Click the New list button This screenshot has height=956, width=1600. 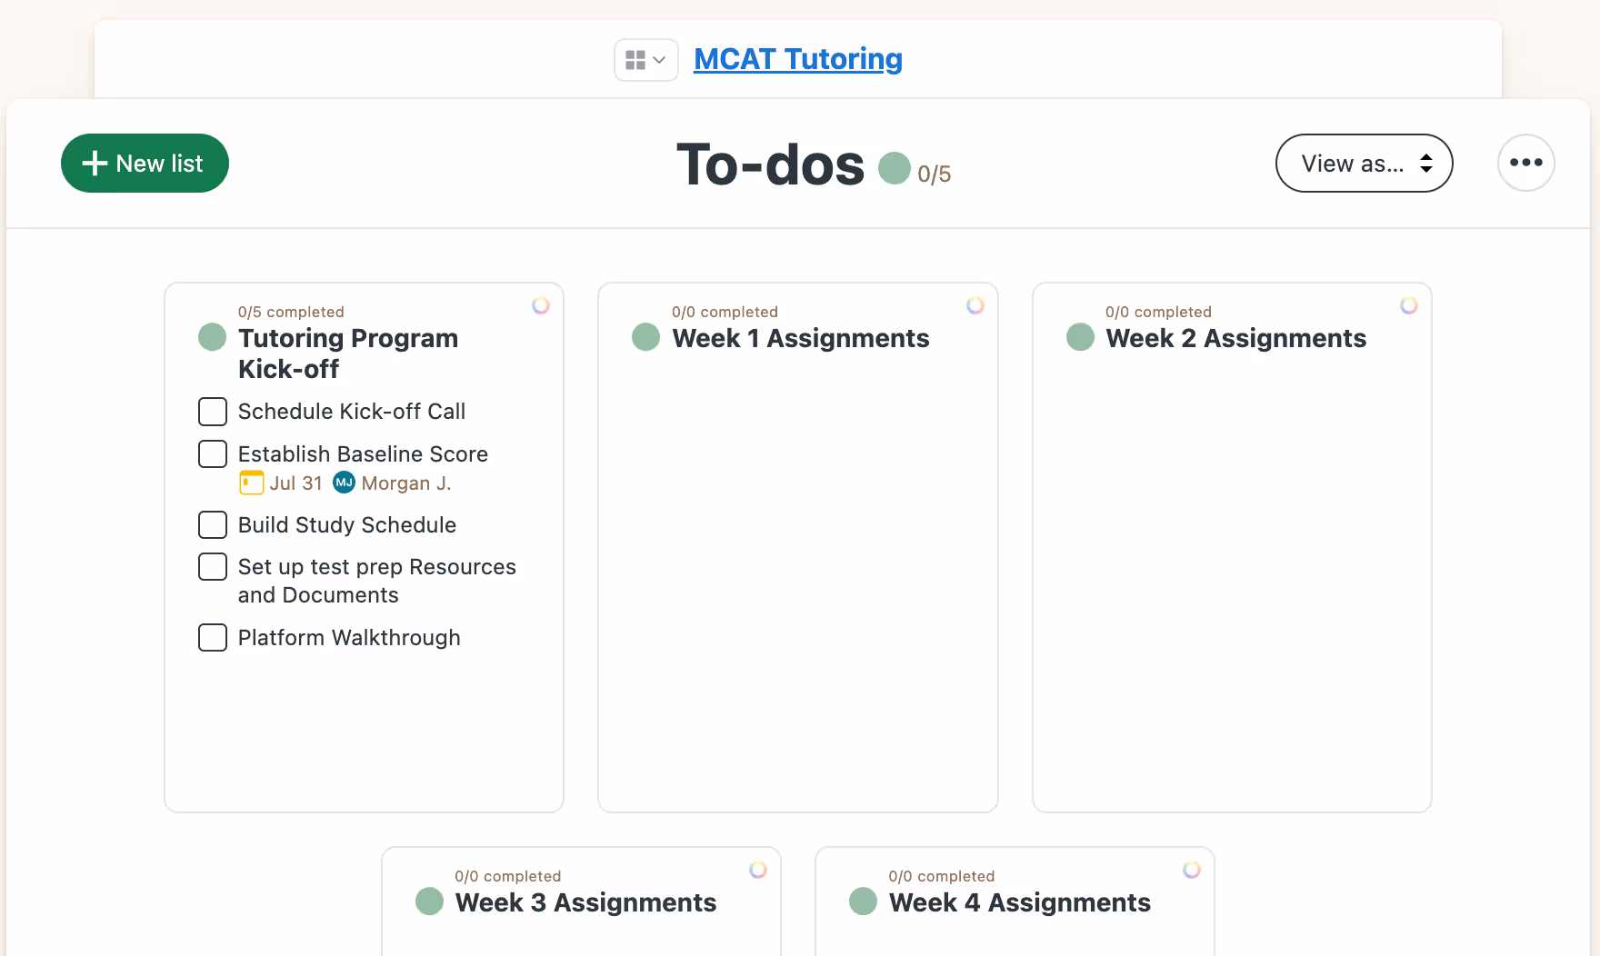145,164
